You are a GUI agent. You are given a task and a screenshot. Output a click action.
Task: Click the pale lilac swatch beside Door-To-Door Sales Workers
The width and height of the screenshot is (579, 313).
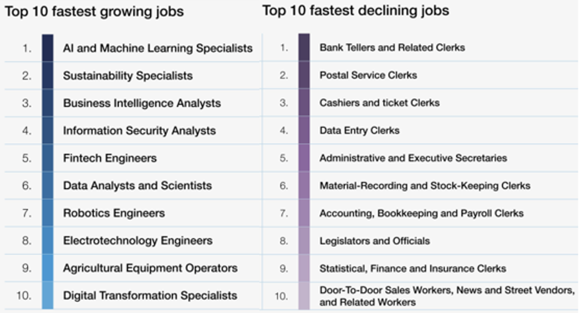[304, 296]
